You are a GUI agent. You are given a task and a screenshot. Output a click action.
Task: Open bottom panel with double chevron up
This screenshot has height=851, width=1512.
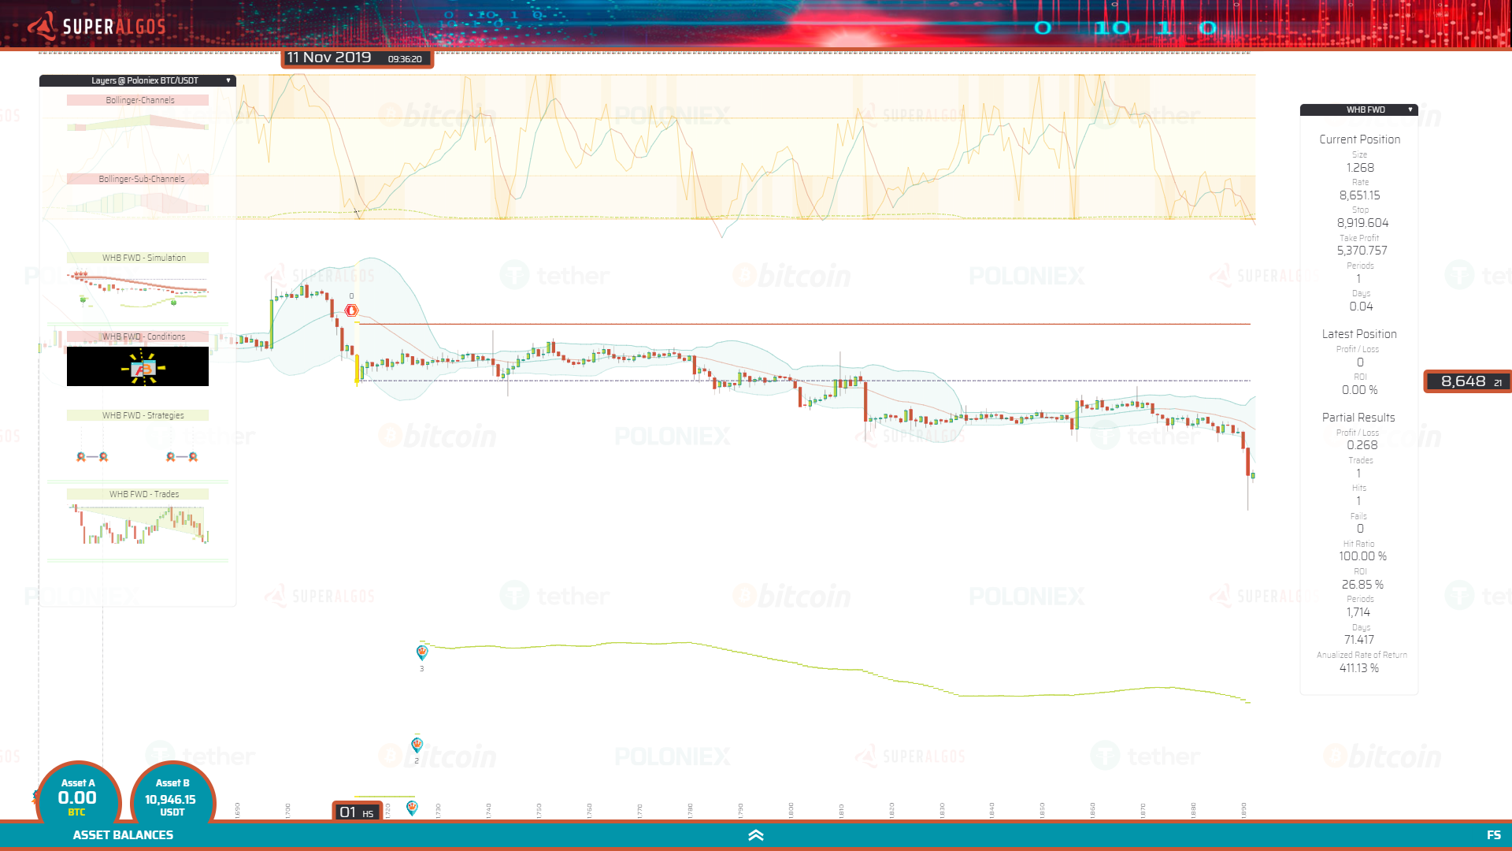coord(756,835)
